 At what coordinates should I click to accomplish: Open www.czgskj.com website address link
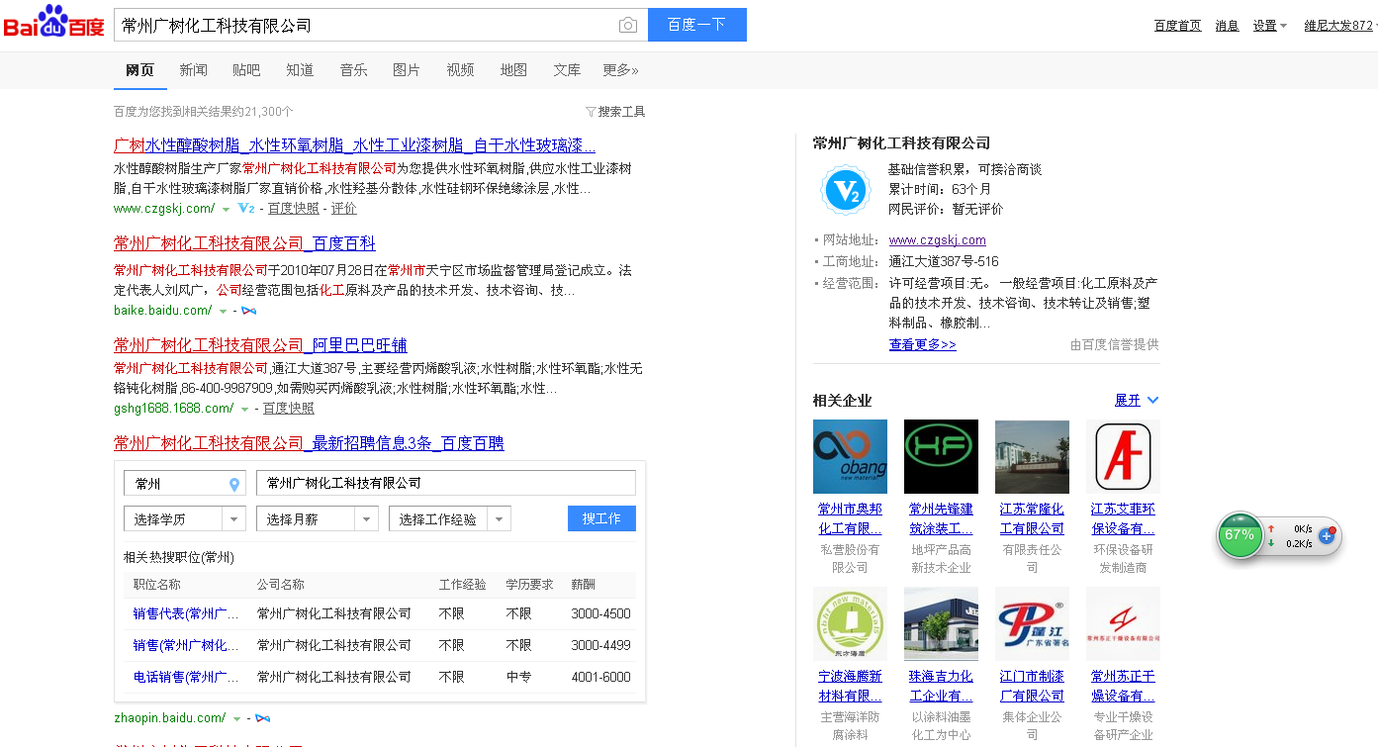[x=938, y=239]
